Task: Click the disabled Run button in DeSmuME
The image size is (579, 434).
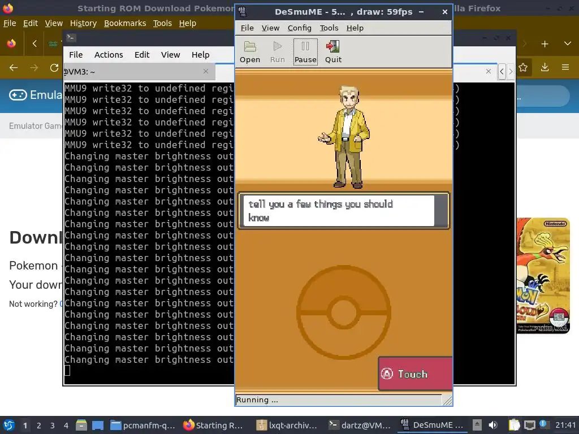Action: [x=277, y=52]
